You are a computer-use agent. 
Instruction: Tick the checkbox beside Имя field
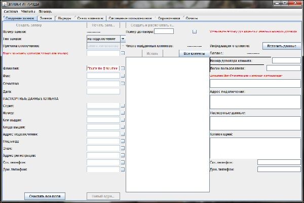coord(123,76)
